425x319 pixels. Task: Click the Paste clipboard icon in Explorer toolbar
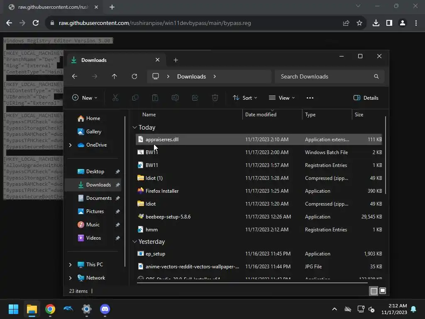point(155,98)
